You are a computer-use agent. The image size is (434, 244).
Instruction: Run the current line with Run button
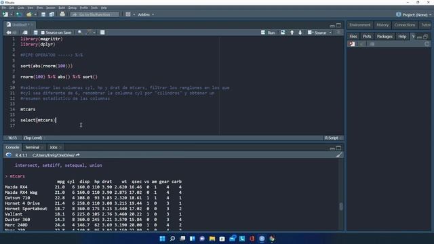[268, 33]
